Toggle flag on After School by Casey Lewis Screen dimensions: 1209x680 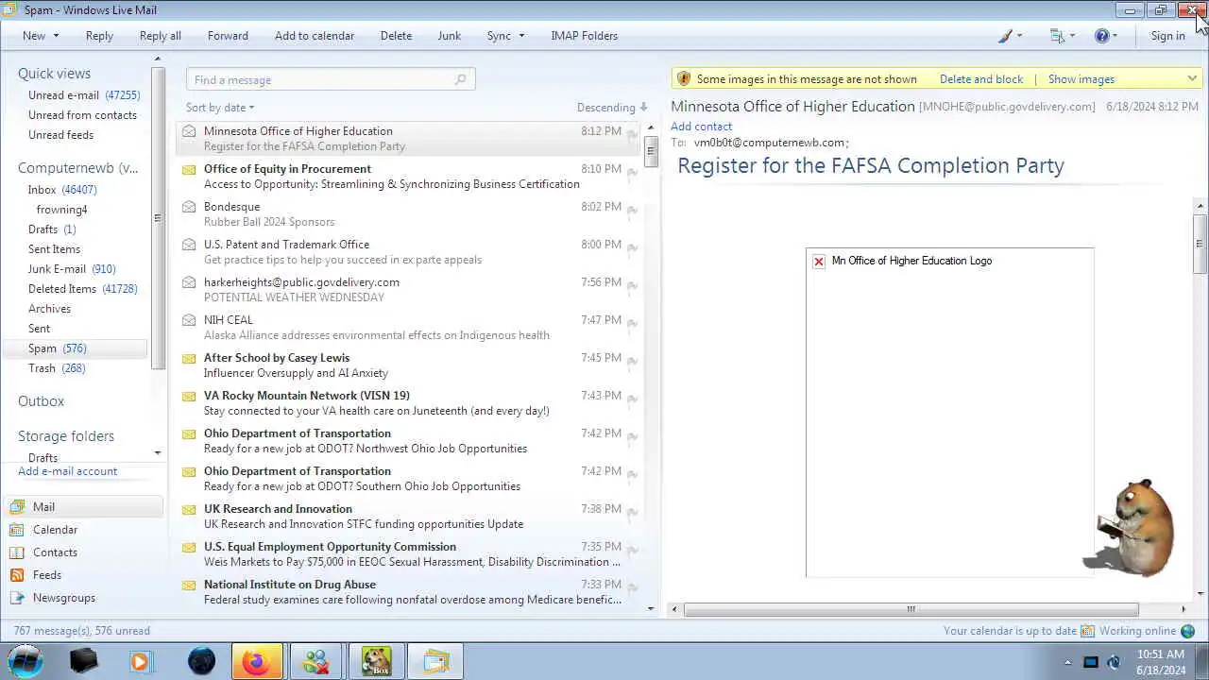click(x=633, y=361)
